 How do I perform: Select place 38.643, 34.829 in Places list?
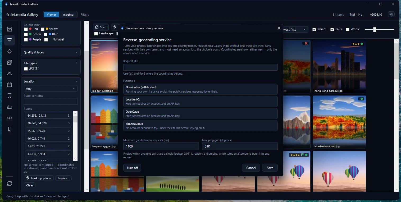48,123
